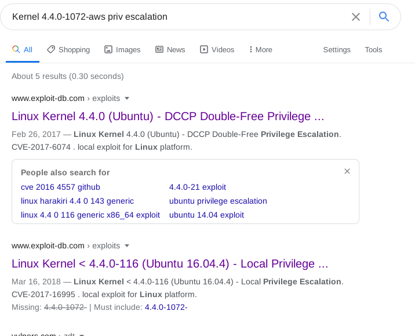Screen dimensions: 415x336
Task: Open search Settings
Action: (x=337, y=49)
